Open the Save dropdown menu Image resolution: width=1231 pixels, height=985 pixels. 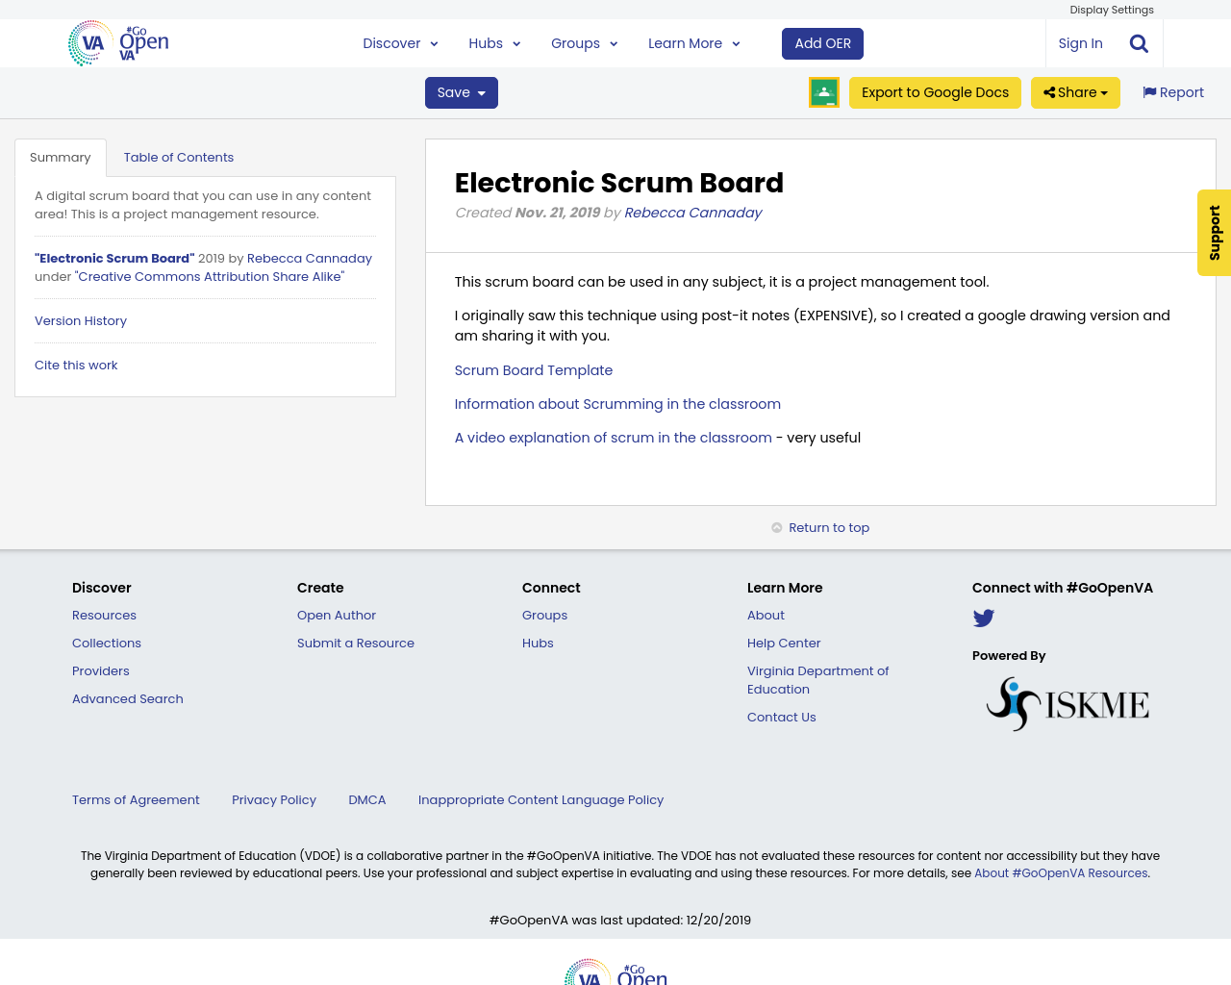pos(461,91)
